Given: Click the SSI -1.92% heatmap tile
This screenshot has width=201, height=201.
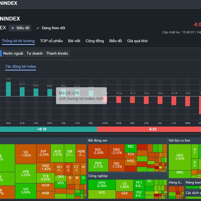Looking at the screenshot, I should pos(26,154).
